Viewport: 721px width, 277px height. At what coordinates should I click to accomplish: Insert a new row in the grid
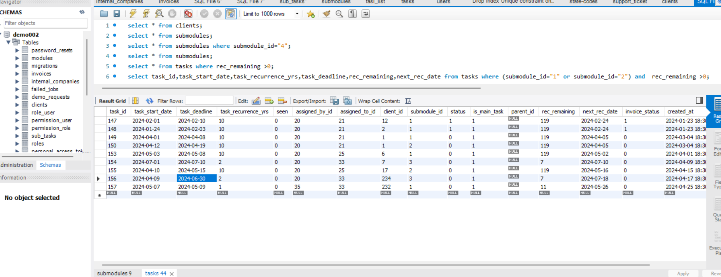point(269,101)
